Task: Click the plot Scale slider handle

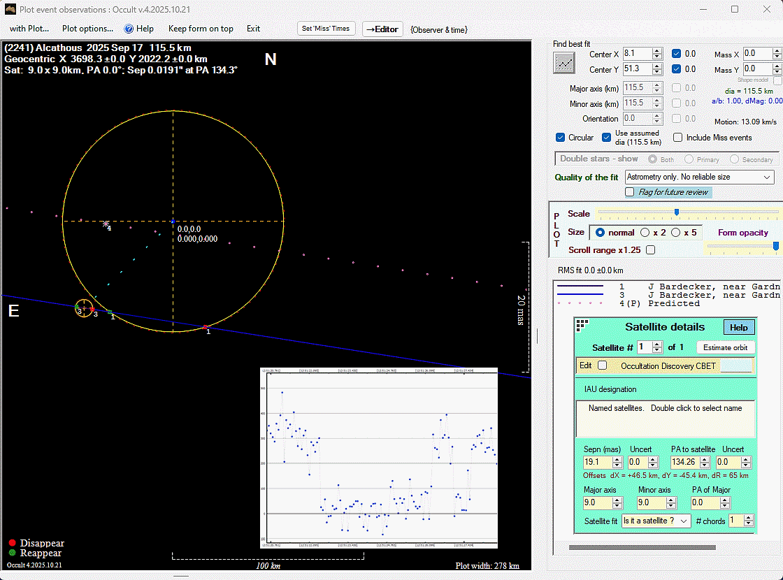Action: point(676,212)
